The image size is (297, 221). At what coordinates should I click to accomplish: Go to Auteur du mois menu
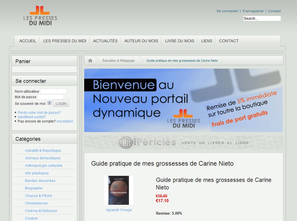click(x=141, y=41)
